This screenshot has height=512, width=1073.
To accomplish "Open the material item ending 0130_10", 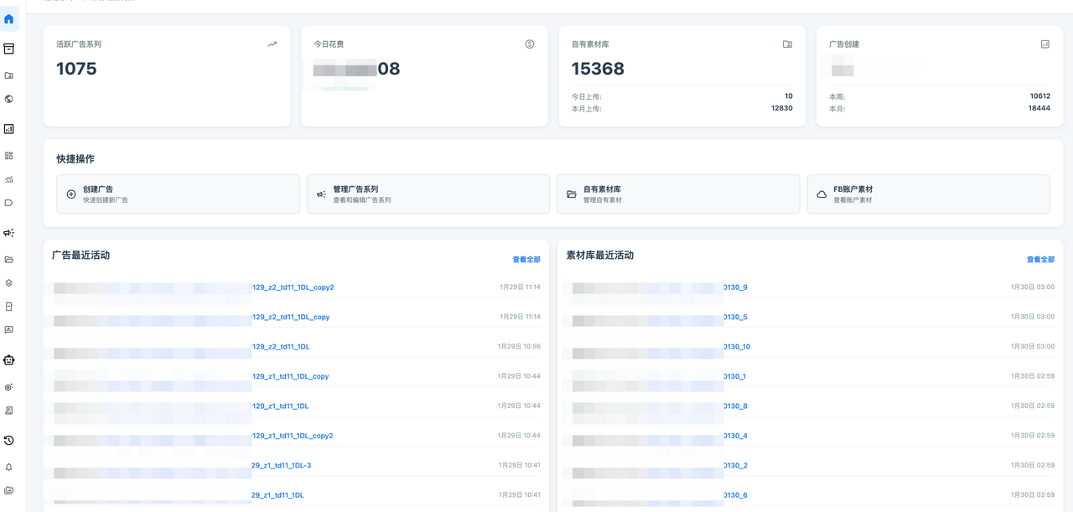I will 737,347.
